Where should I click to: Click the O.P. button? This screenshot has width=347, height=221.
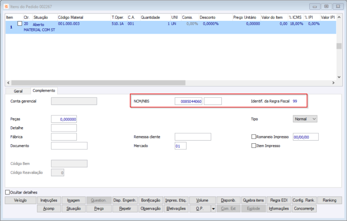200,208
